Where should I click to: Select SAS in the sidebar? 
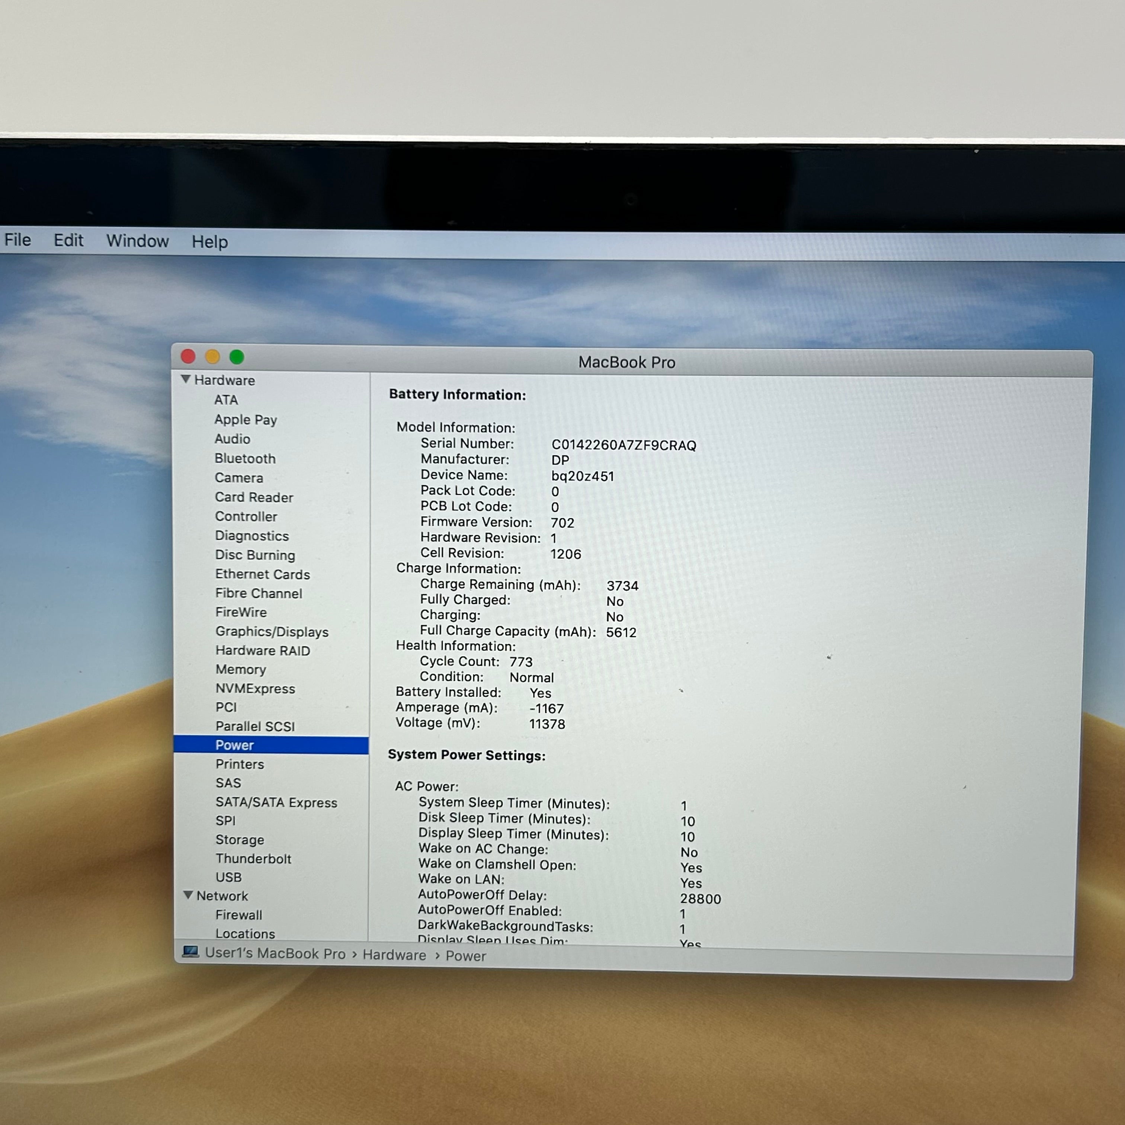coord(228,783)
